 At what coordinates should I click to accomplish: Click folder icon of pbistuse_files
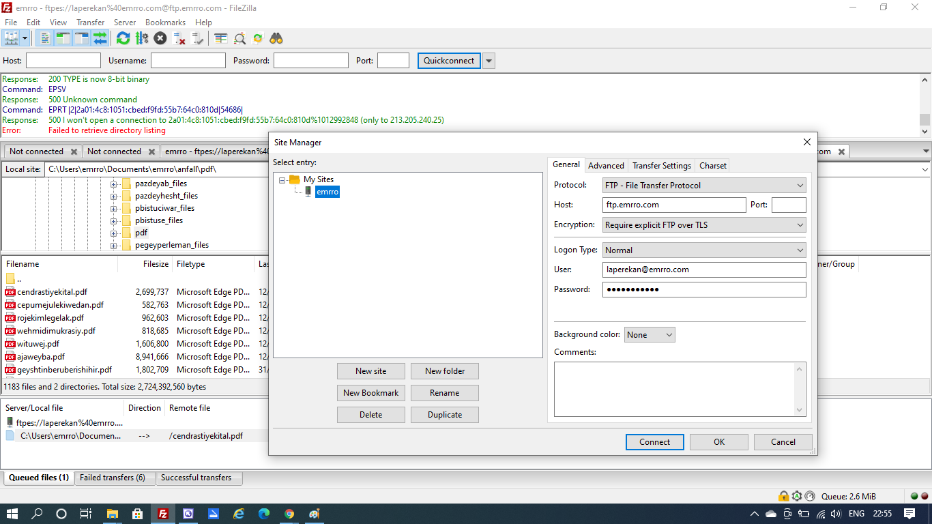126,220
